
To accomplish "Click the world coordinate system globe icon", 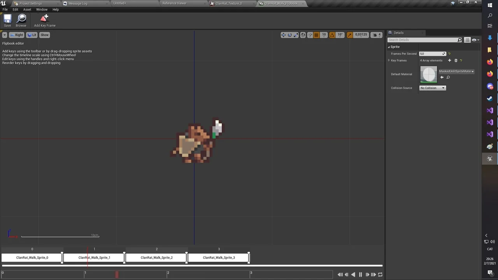I will click(303, 35).
